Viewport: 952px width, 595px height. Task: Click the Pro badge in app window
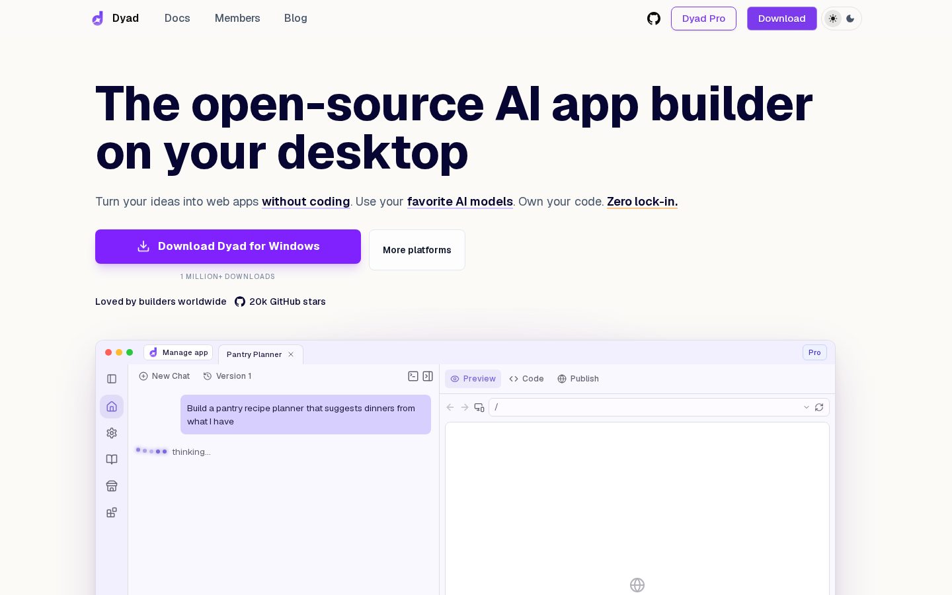[x=814, y=352]
